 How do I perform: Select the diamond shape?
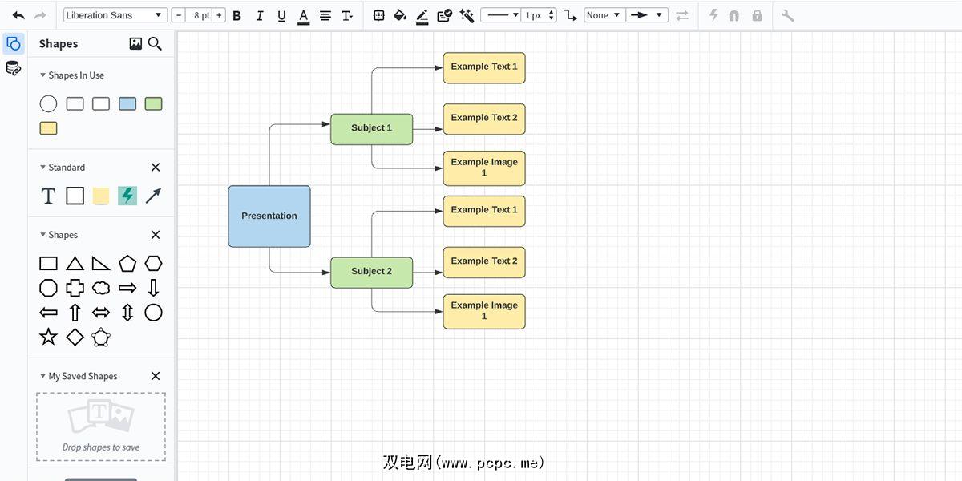point(75,338)
